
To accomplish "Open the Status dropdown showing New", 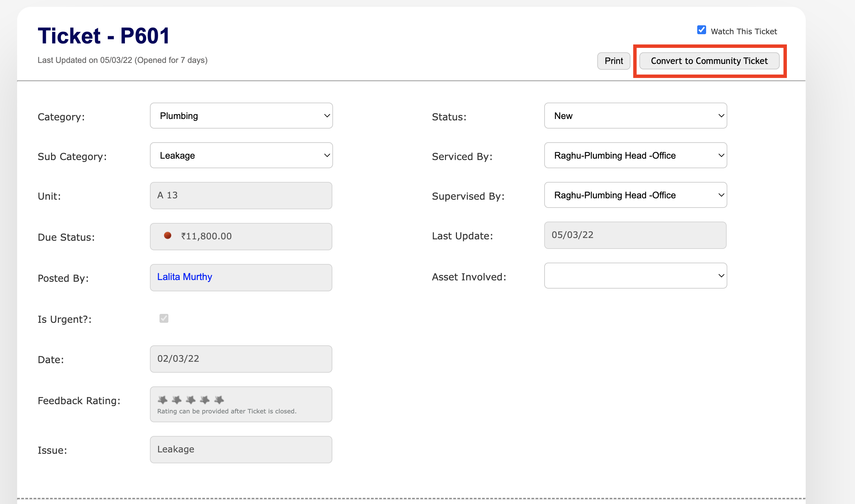I will pos(636,116).
